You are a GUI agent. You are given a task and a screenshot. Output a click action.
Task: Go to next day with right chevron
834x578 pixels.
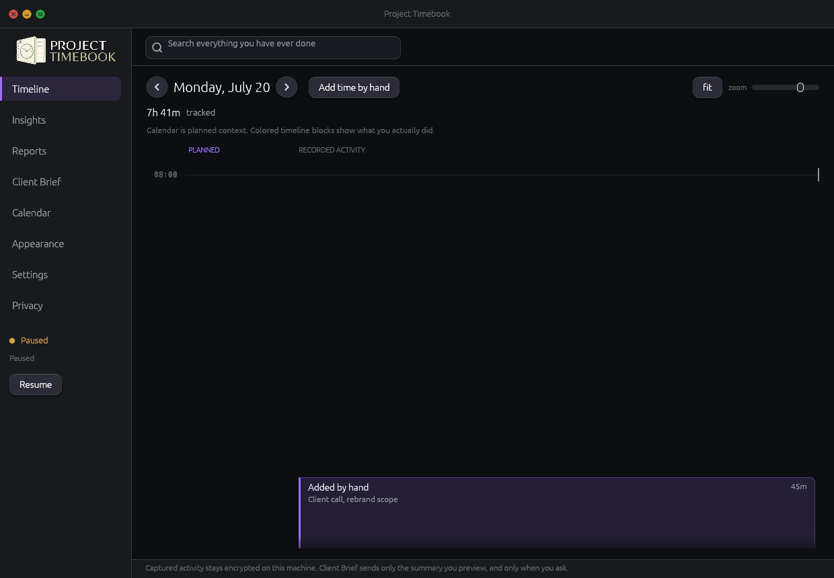point(287,87)
